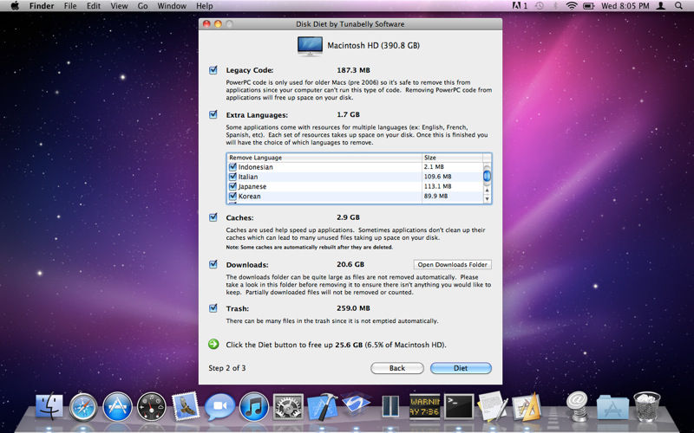Click the 113.1 MB size for Japanese

[x=438, y=186]
